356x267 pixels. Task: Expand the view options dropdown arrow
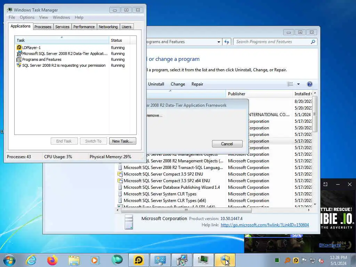(x=298, y=84)
